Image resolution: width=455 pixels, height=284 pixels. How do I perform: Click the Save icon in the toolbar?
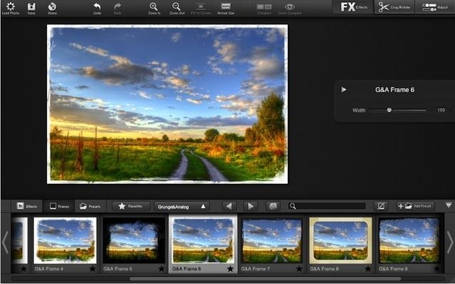coord(31,7)
